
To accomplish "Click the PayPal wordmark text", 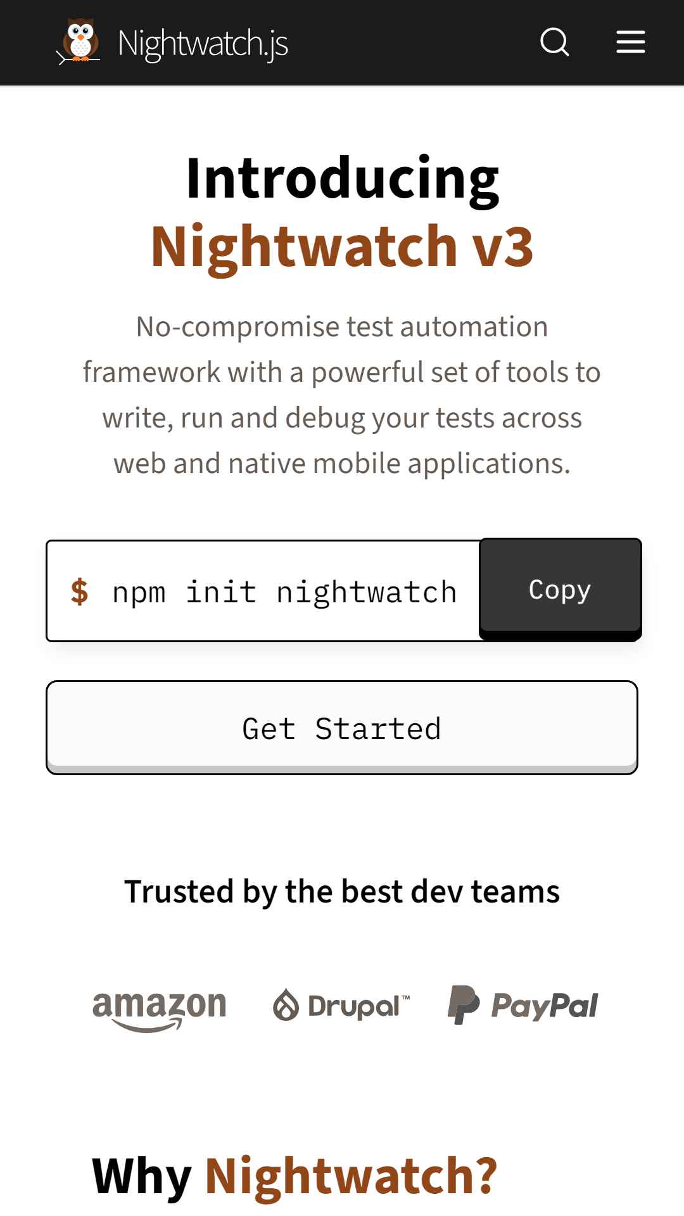I will point(545,1006).
